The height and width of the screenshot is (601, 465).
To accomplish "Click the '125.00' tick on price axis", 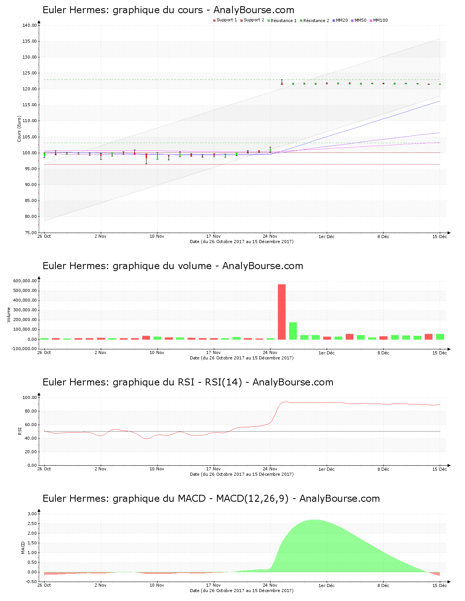I will pos(29,73).
